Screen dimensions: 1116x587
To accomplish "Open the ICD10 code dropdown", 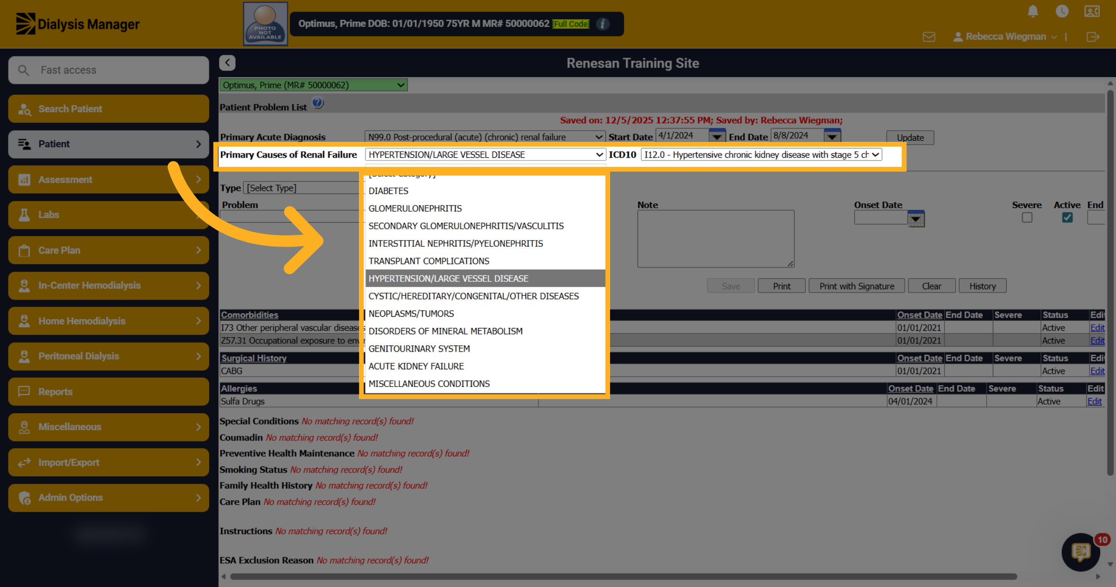I will pos(761,154).
